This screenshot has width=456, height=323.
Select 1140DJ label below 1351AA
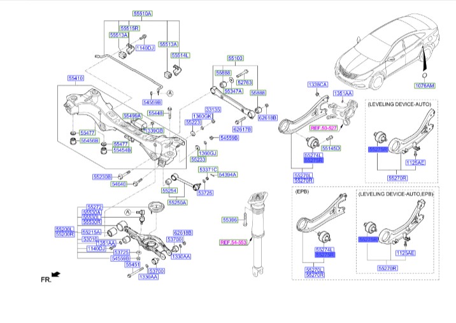(x=97, y=248)
